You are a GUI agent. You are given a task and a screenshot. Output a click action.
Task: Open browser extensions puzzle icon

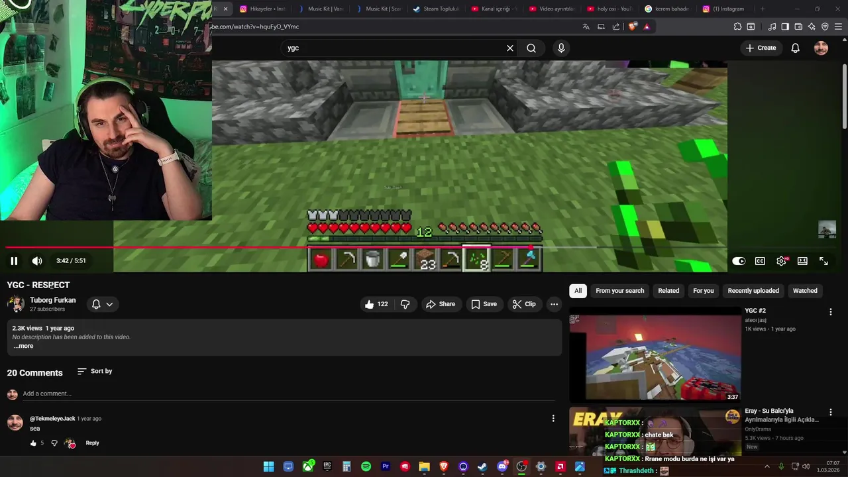pos(737,26)
